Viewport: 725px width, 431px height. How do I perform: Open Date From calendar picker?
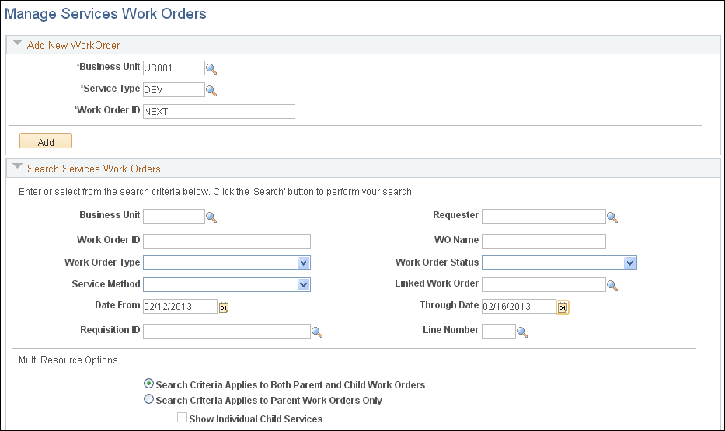(x=224, y=308)
